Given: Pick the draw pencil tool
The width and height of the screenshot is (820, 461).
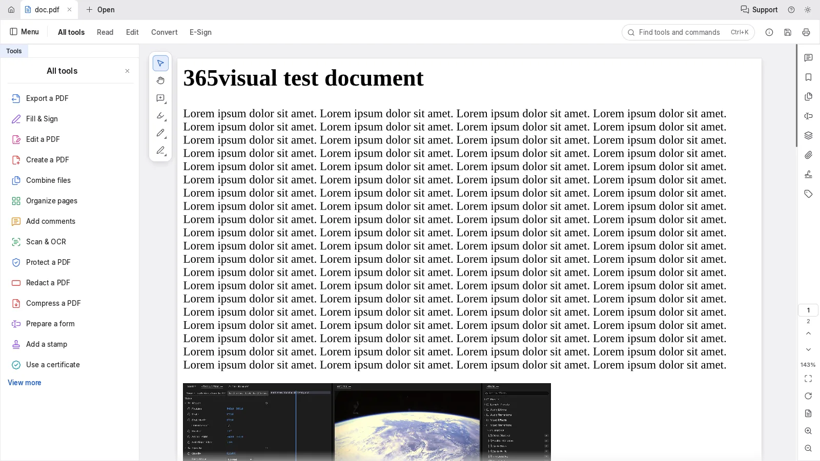Looking at the screenshot, I should point(160,133).
